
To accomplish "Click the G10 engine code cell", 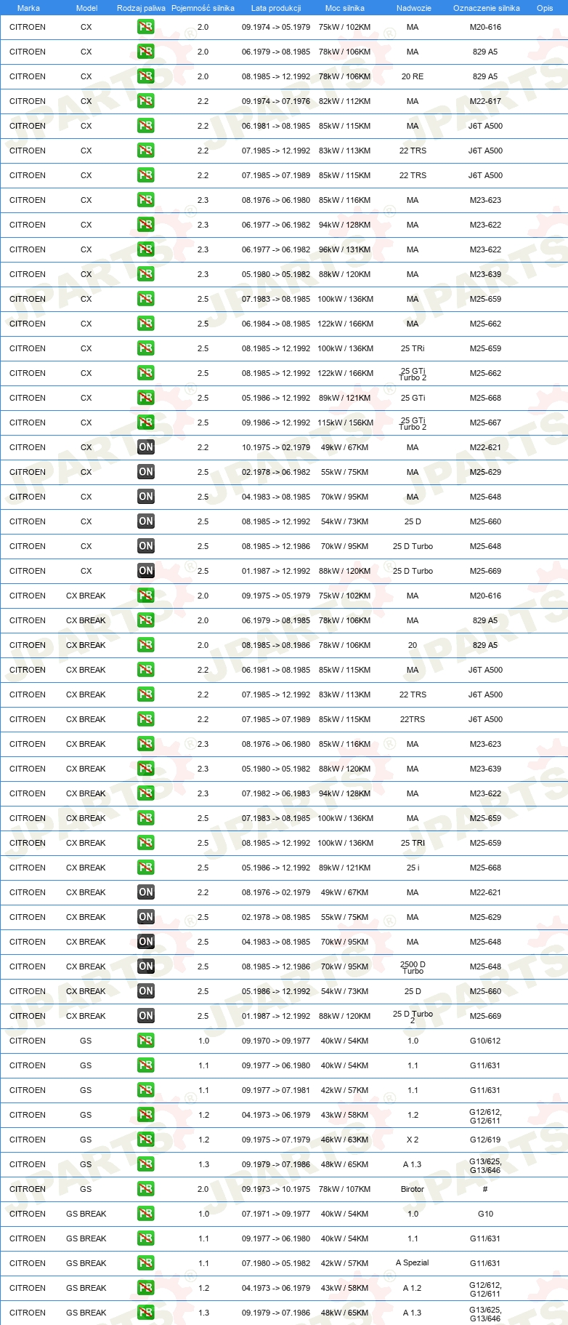I will pos(485,1214).
